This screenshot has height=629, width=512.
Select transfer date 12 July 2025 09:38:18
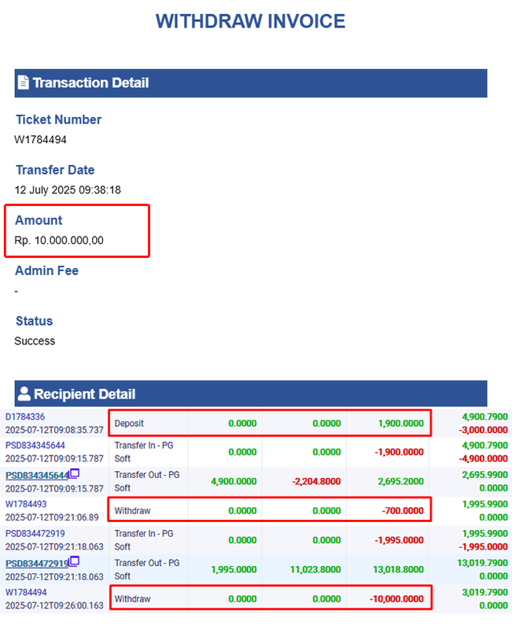[x=68, y=189]
